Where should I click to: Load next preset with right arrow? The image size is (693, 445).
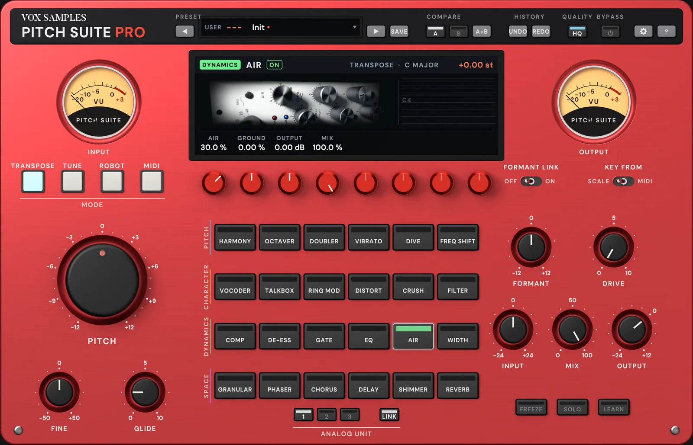[376, 31]
